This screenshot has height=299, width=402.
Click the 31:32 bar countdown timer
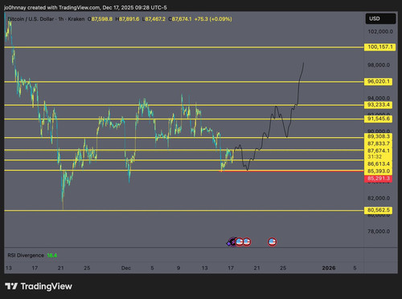(375, 157)
